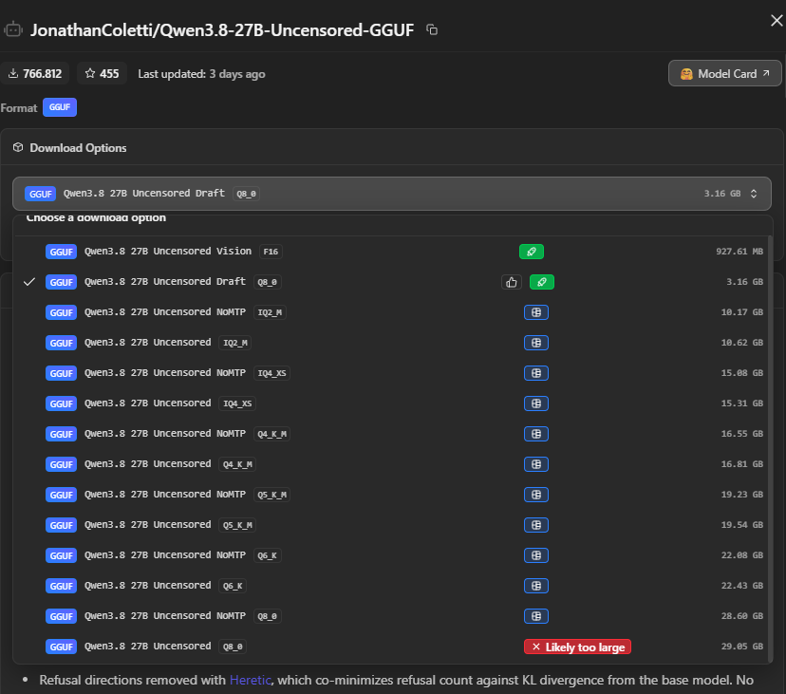Select Qwen3.8 27B Uncensored NoMTP Q5_K_M option
Viewport: 786px width, 694px height.
coord(394,495)
